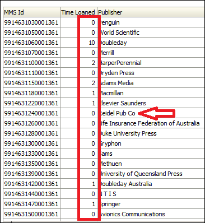Select MMS Id 9914631050001361

point(31,32)
